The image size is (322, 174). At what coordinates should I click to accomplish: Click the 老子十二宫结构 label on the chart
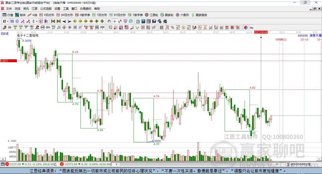tap(28, 35)
